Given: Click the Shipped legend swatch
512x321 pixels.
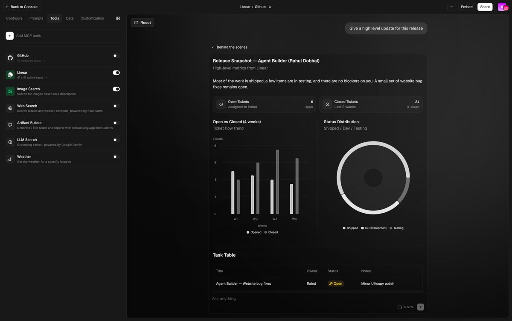Looking at the screenshot, I should [x=344, y=228].
